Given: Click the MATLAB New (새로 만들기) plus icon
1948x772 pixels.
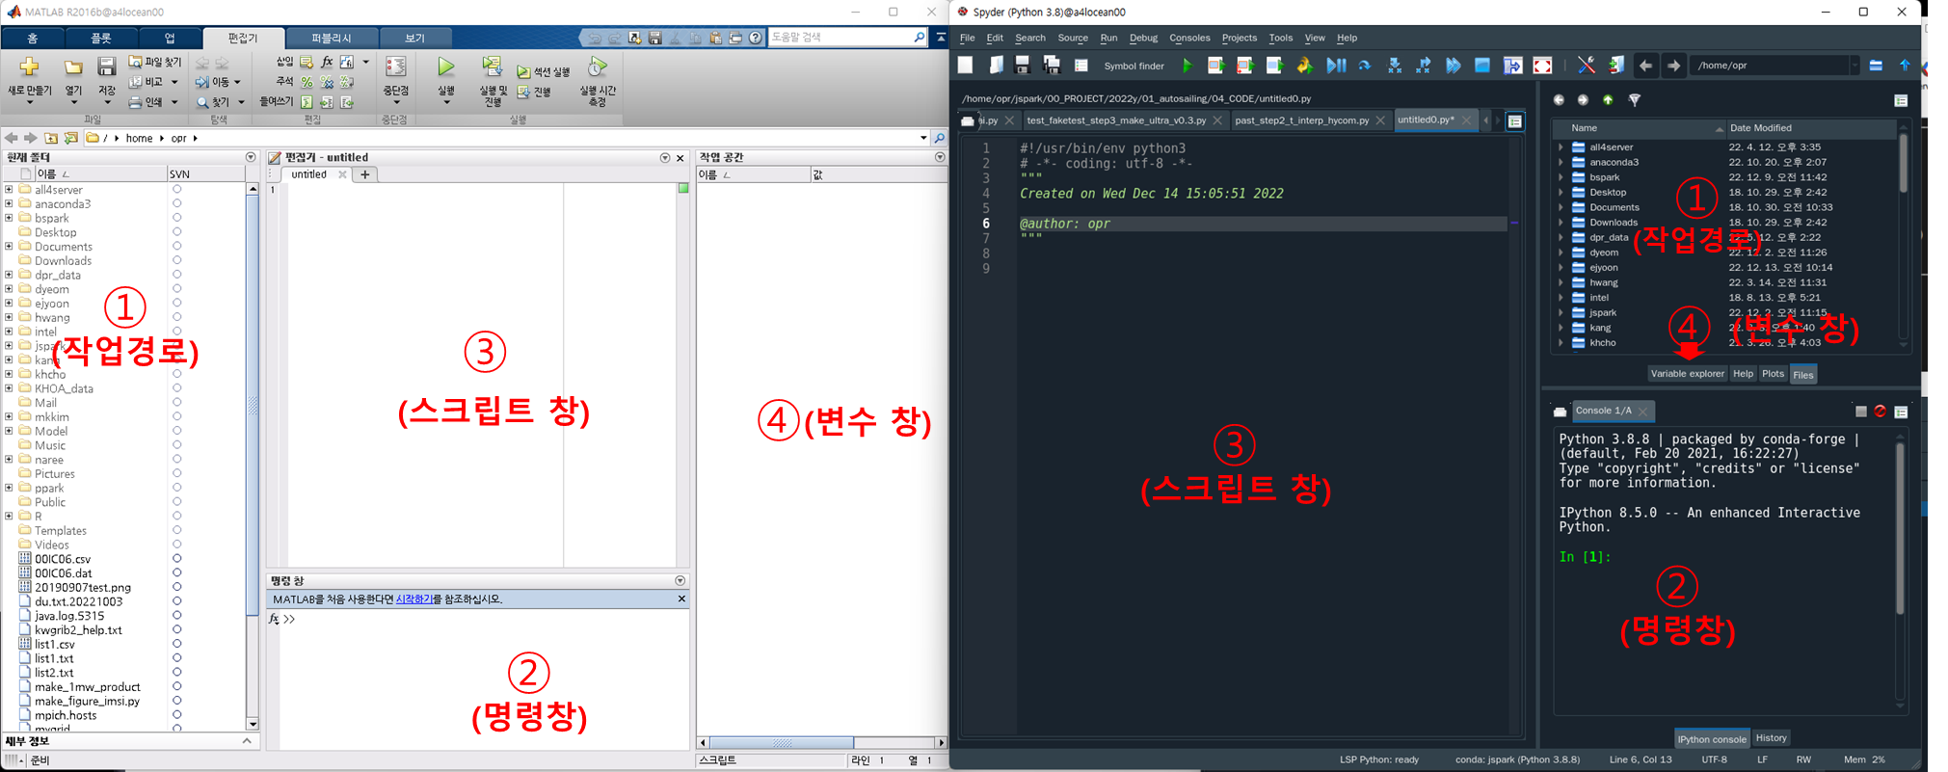Looking at the screenshot, I should click(x=29, y=67).
